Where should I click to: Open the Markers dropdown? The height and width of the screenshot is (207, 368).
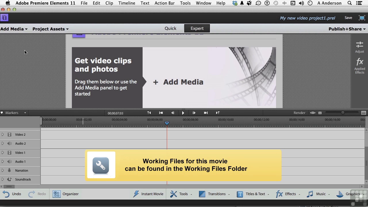(x=14, y=113)
